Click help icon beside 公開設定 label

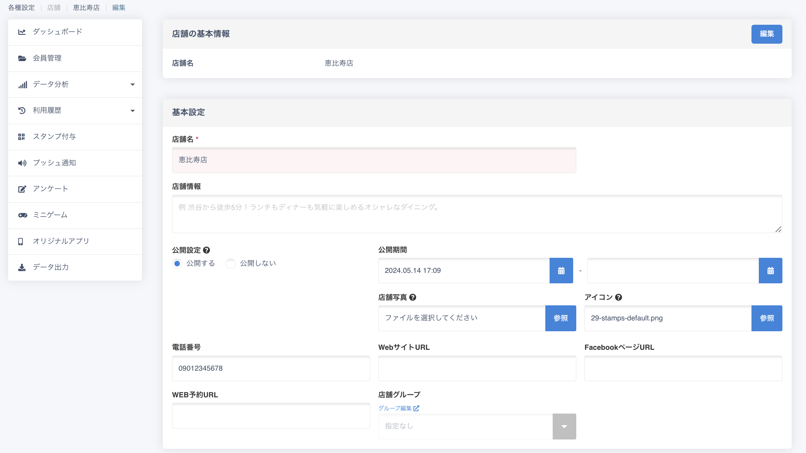coord(207,250)
